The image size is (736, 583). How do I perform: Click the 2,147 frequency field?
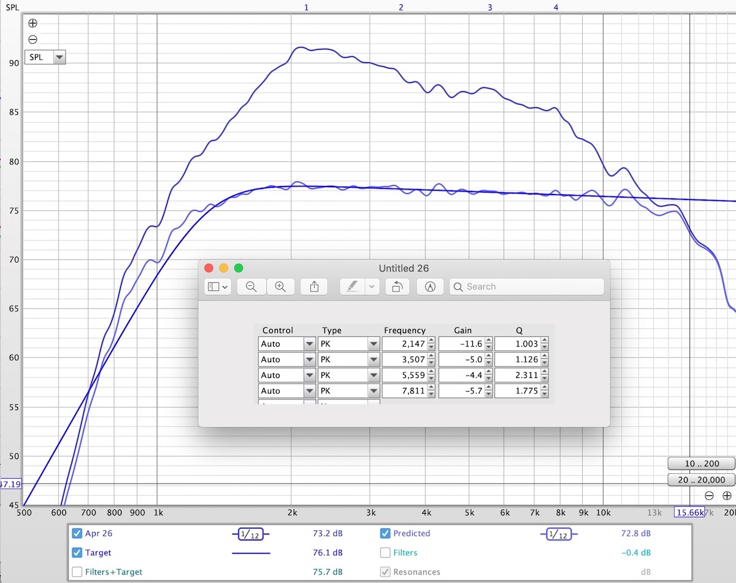[405, 344]
